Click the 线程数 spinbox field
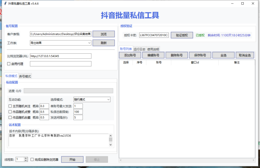260x168 pixels. coord(20,159)
